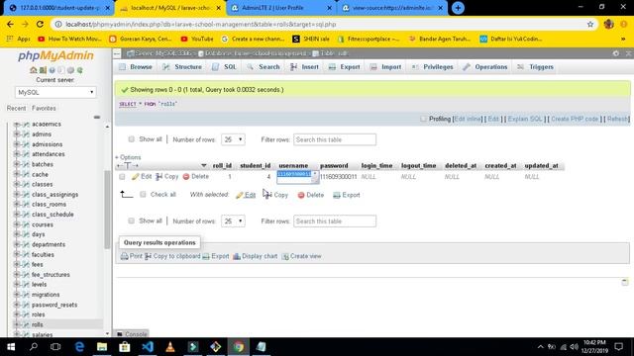
Task: Click the Favorites tab in sidebar
Action: click(x=44, y=108)
